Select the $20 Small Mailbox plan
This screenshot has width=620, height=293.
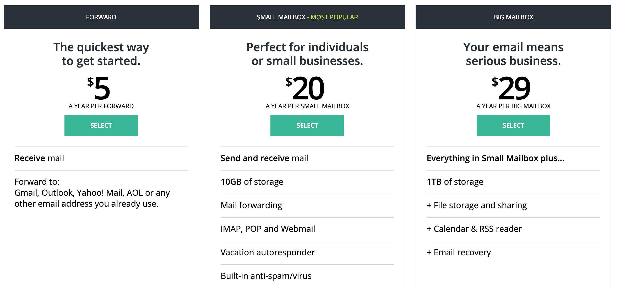tap(307, 126)
